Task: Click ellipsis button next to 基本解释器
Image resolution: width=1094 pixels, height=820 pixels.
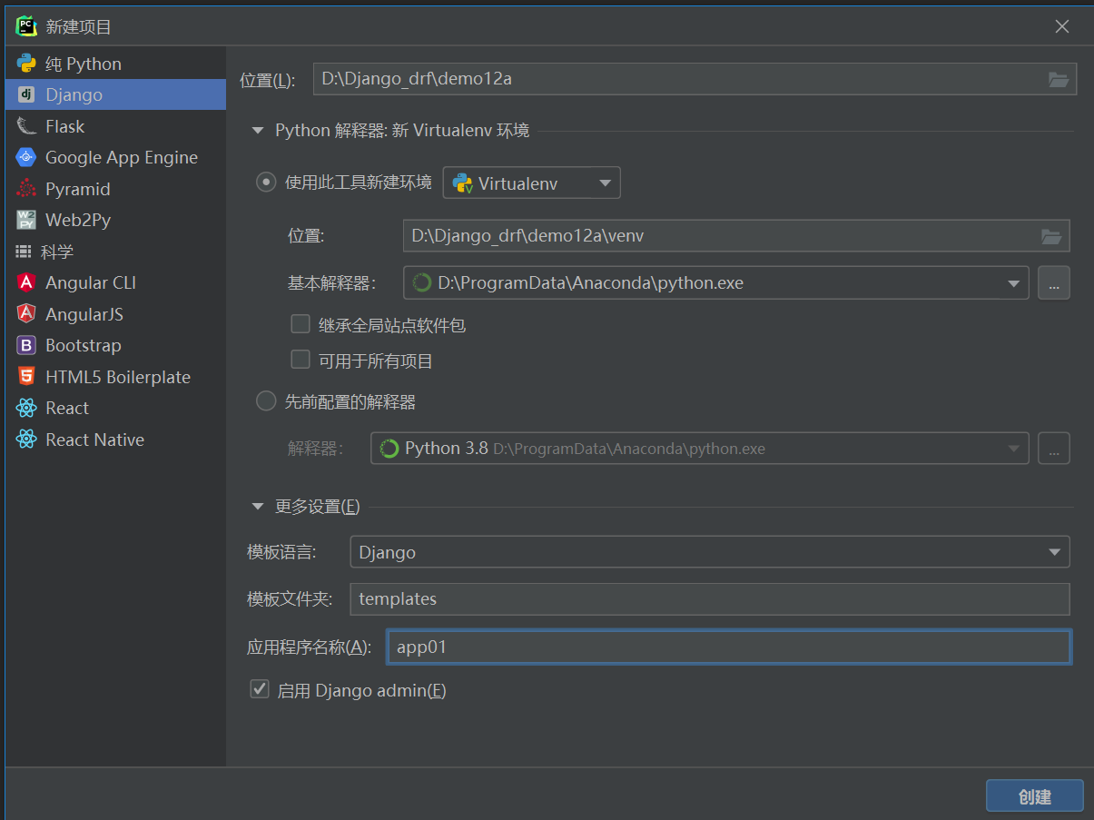Action: click(1054, 283)
